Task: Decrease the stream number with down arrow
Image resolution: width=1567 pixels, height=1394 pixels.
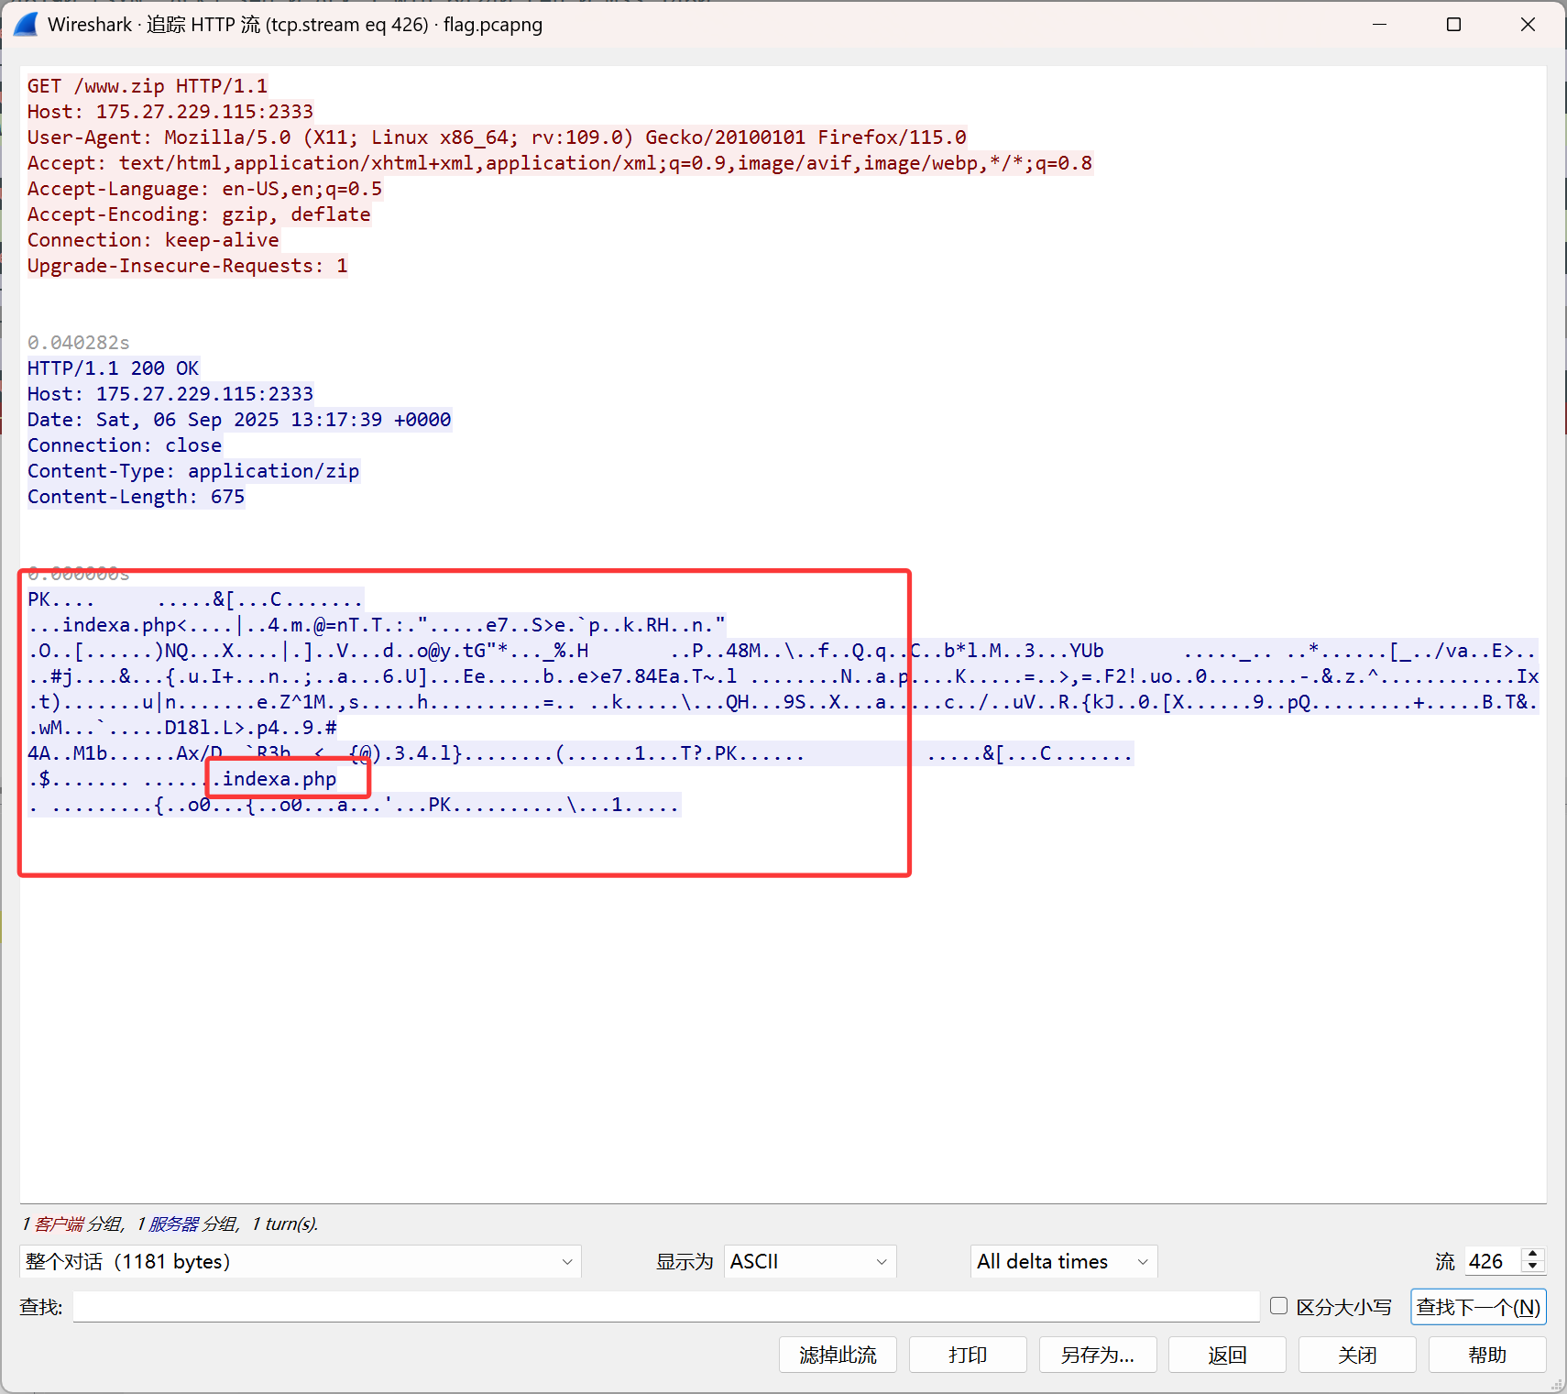Action: click(1533, 1268)
